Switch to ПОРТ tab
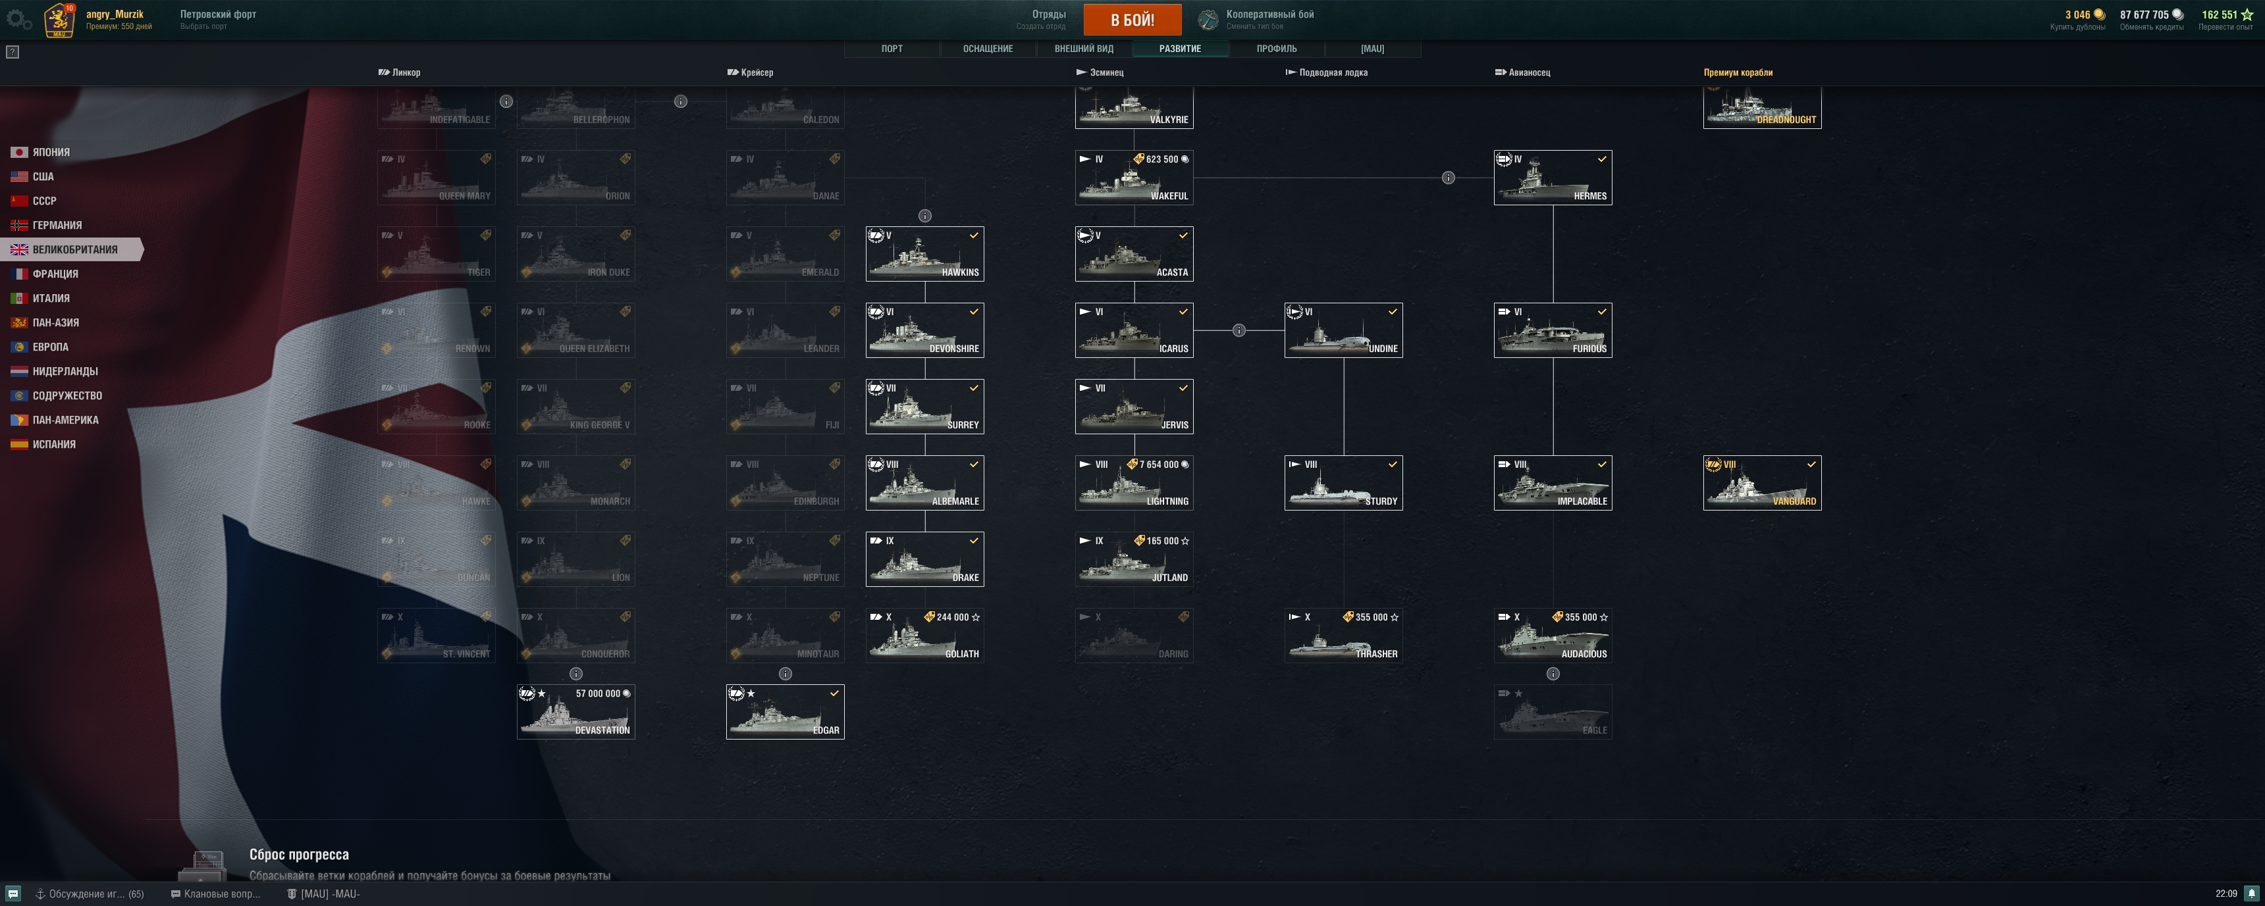The width and height of the screenshot is (2265, 906). coord(892,49)
